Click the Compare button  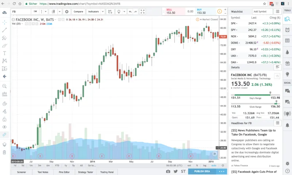78,12
